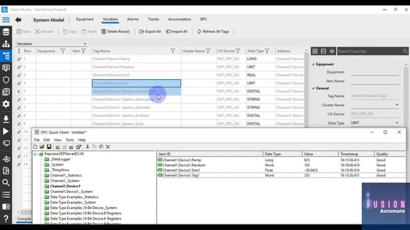Click red delete X in OPC Quick Client toolbar
Image resolution: width=410 pixels, height=230 pixels.
(x=108, y=147)
